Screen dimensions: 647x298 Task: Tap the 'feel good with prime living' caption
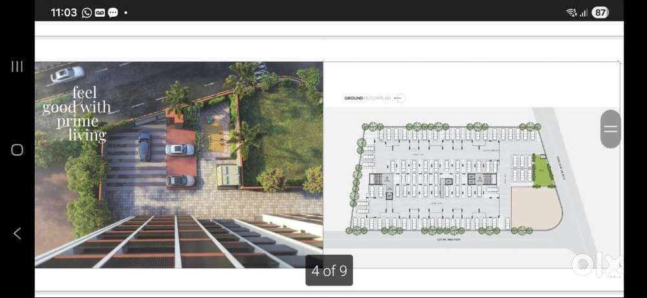[x=77, y=114]
